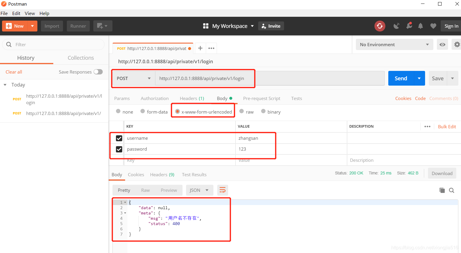Click the Postman logo in title bar
The height and width of the screenshot is (253, 461).
[x=4, y=4]
